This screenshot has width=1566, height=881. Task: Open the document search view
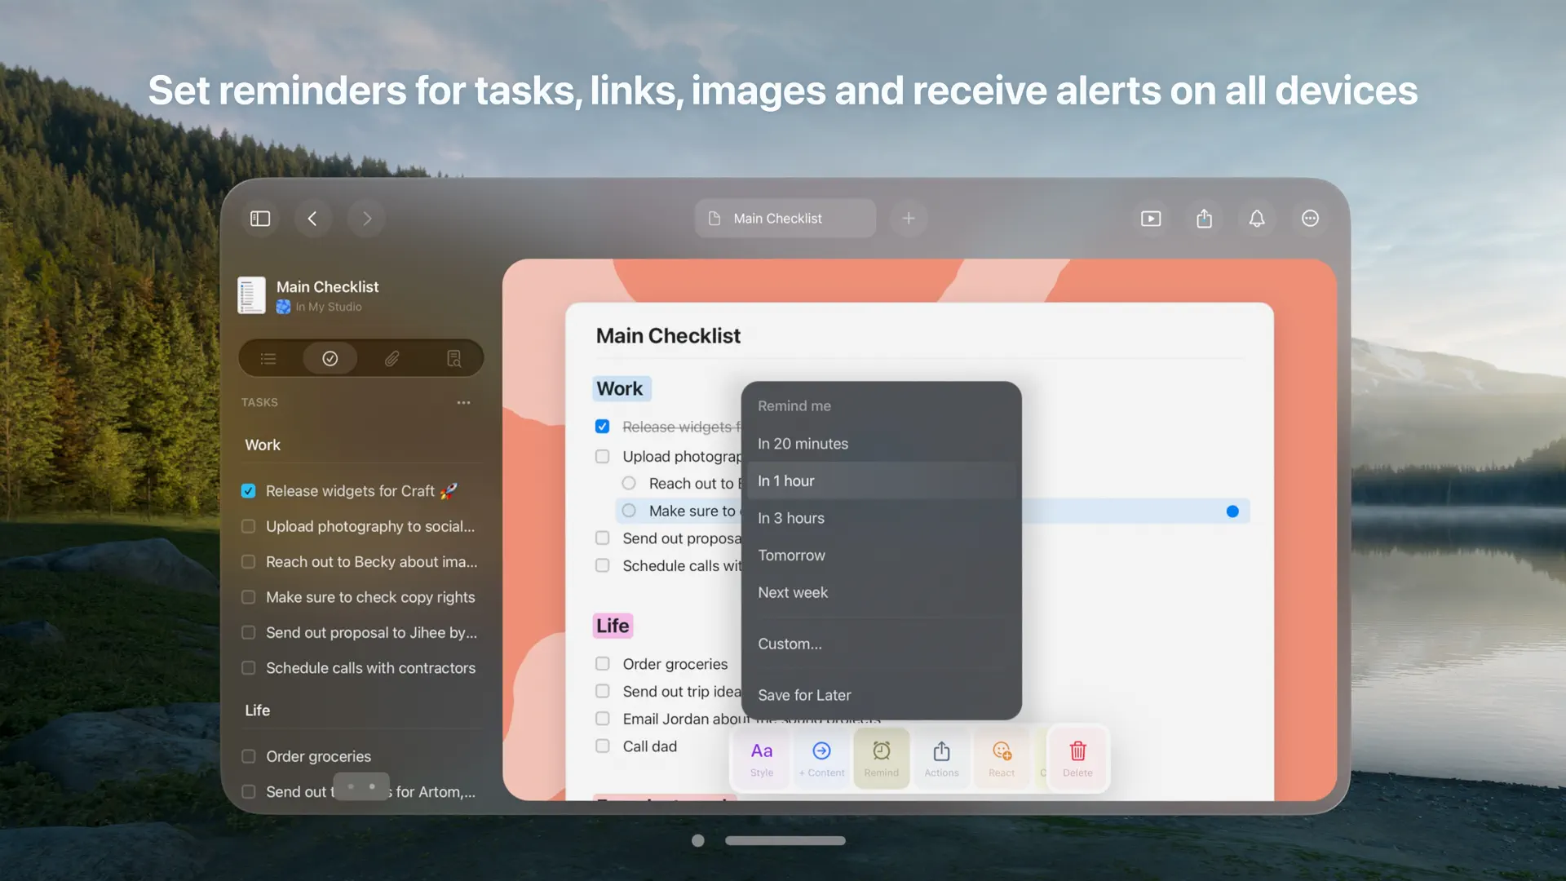pyautogui.click(x=453, y=358)
